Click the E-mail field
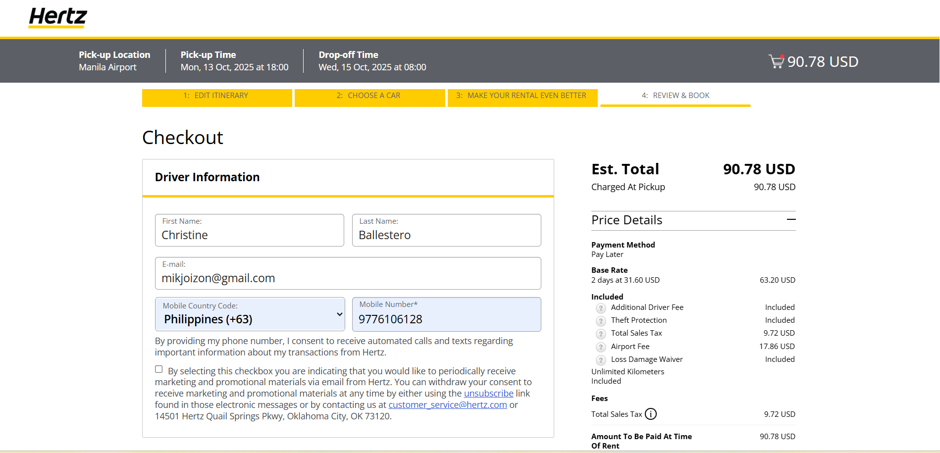The image size is (940, 453). pyautogui.click(x=348, y=273)
